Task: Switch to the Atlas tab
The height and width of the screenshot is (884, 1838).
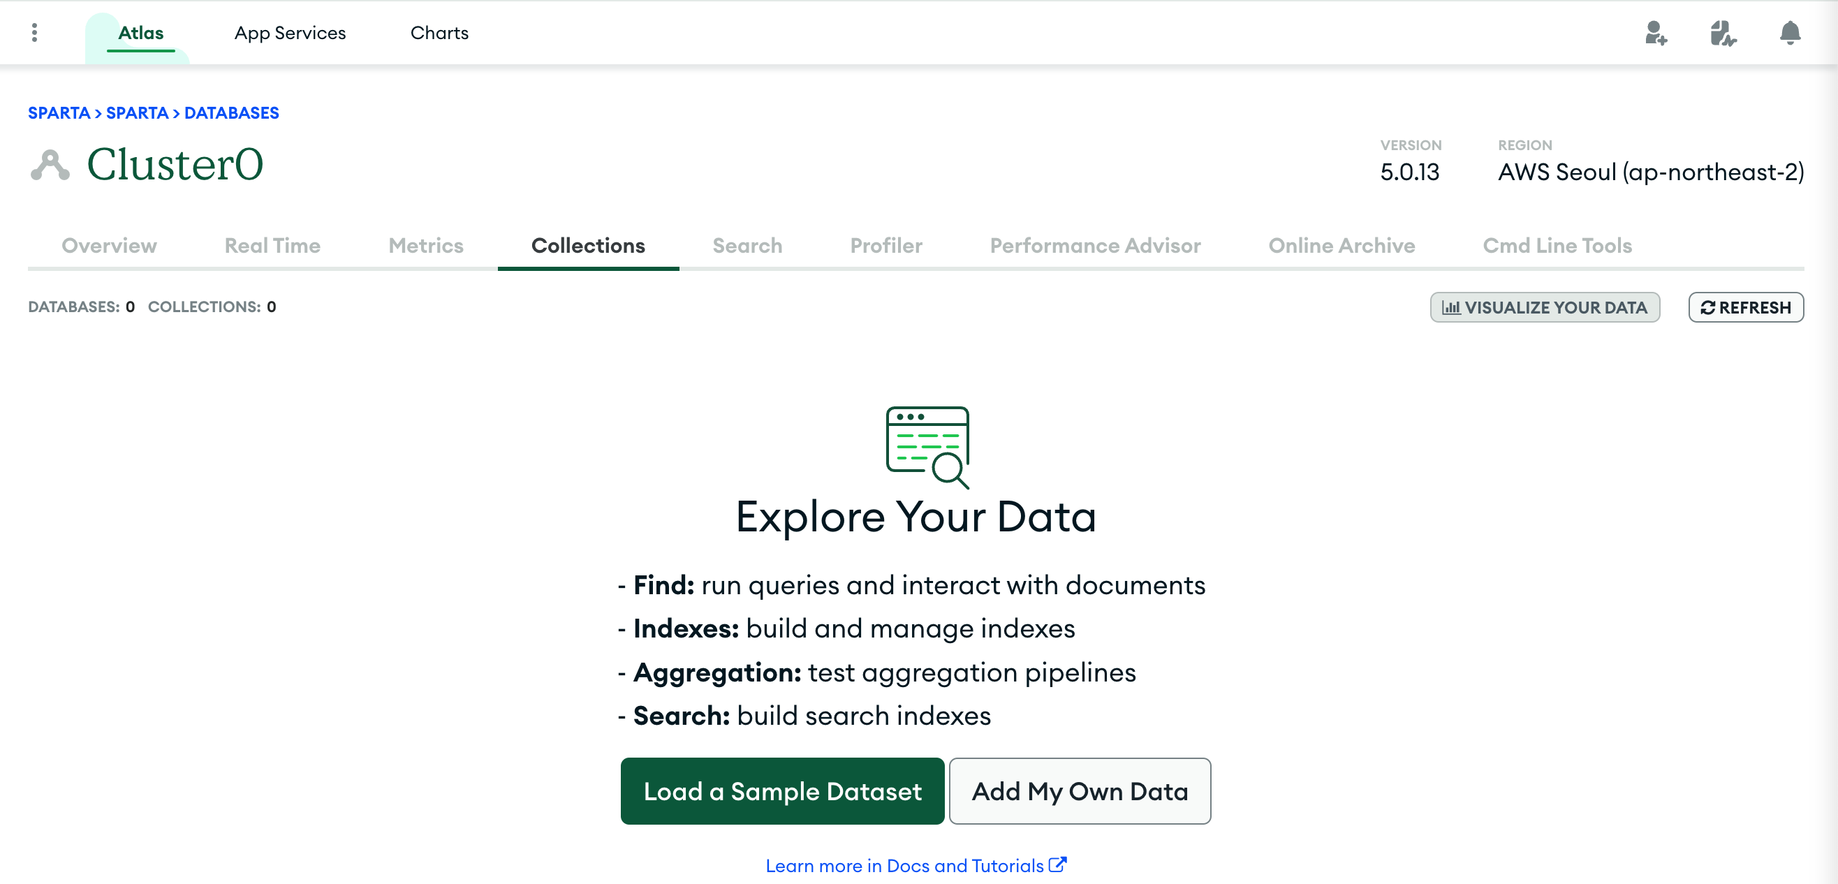Action: coord(140,33)
